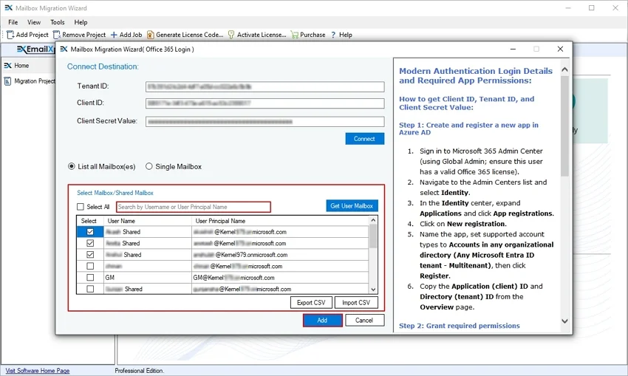Uncheck the first Shared mailbox row checkbox
628x376 pixels.
tap(90, 232)
